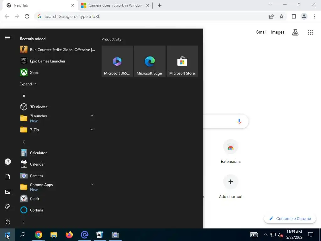Open the Start menu hamburger navigation icon
The height and width of the screenshot is (241, 321).
(8, 38)
